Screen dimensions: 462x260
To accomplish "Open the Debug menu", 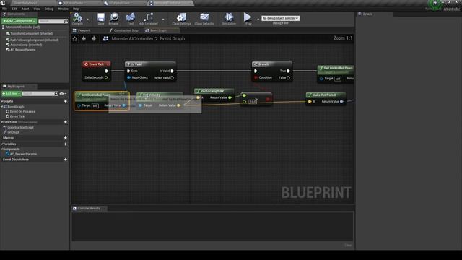I will point(49,9).
